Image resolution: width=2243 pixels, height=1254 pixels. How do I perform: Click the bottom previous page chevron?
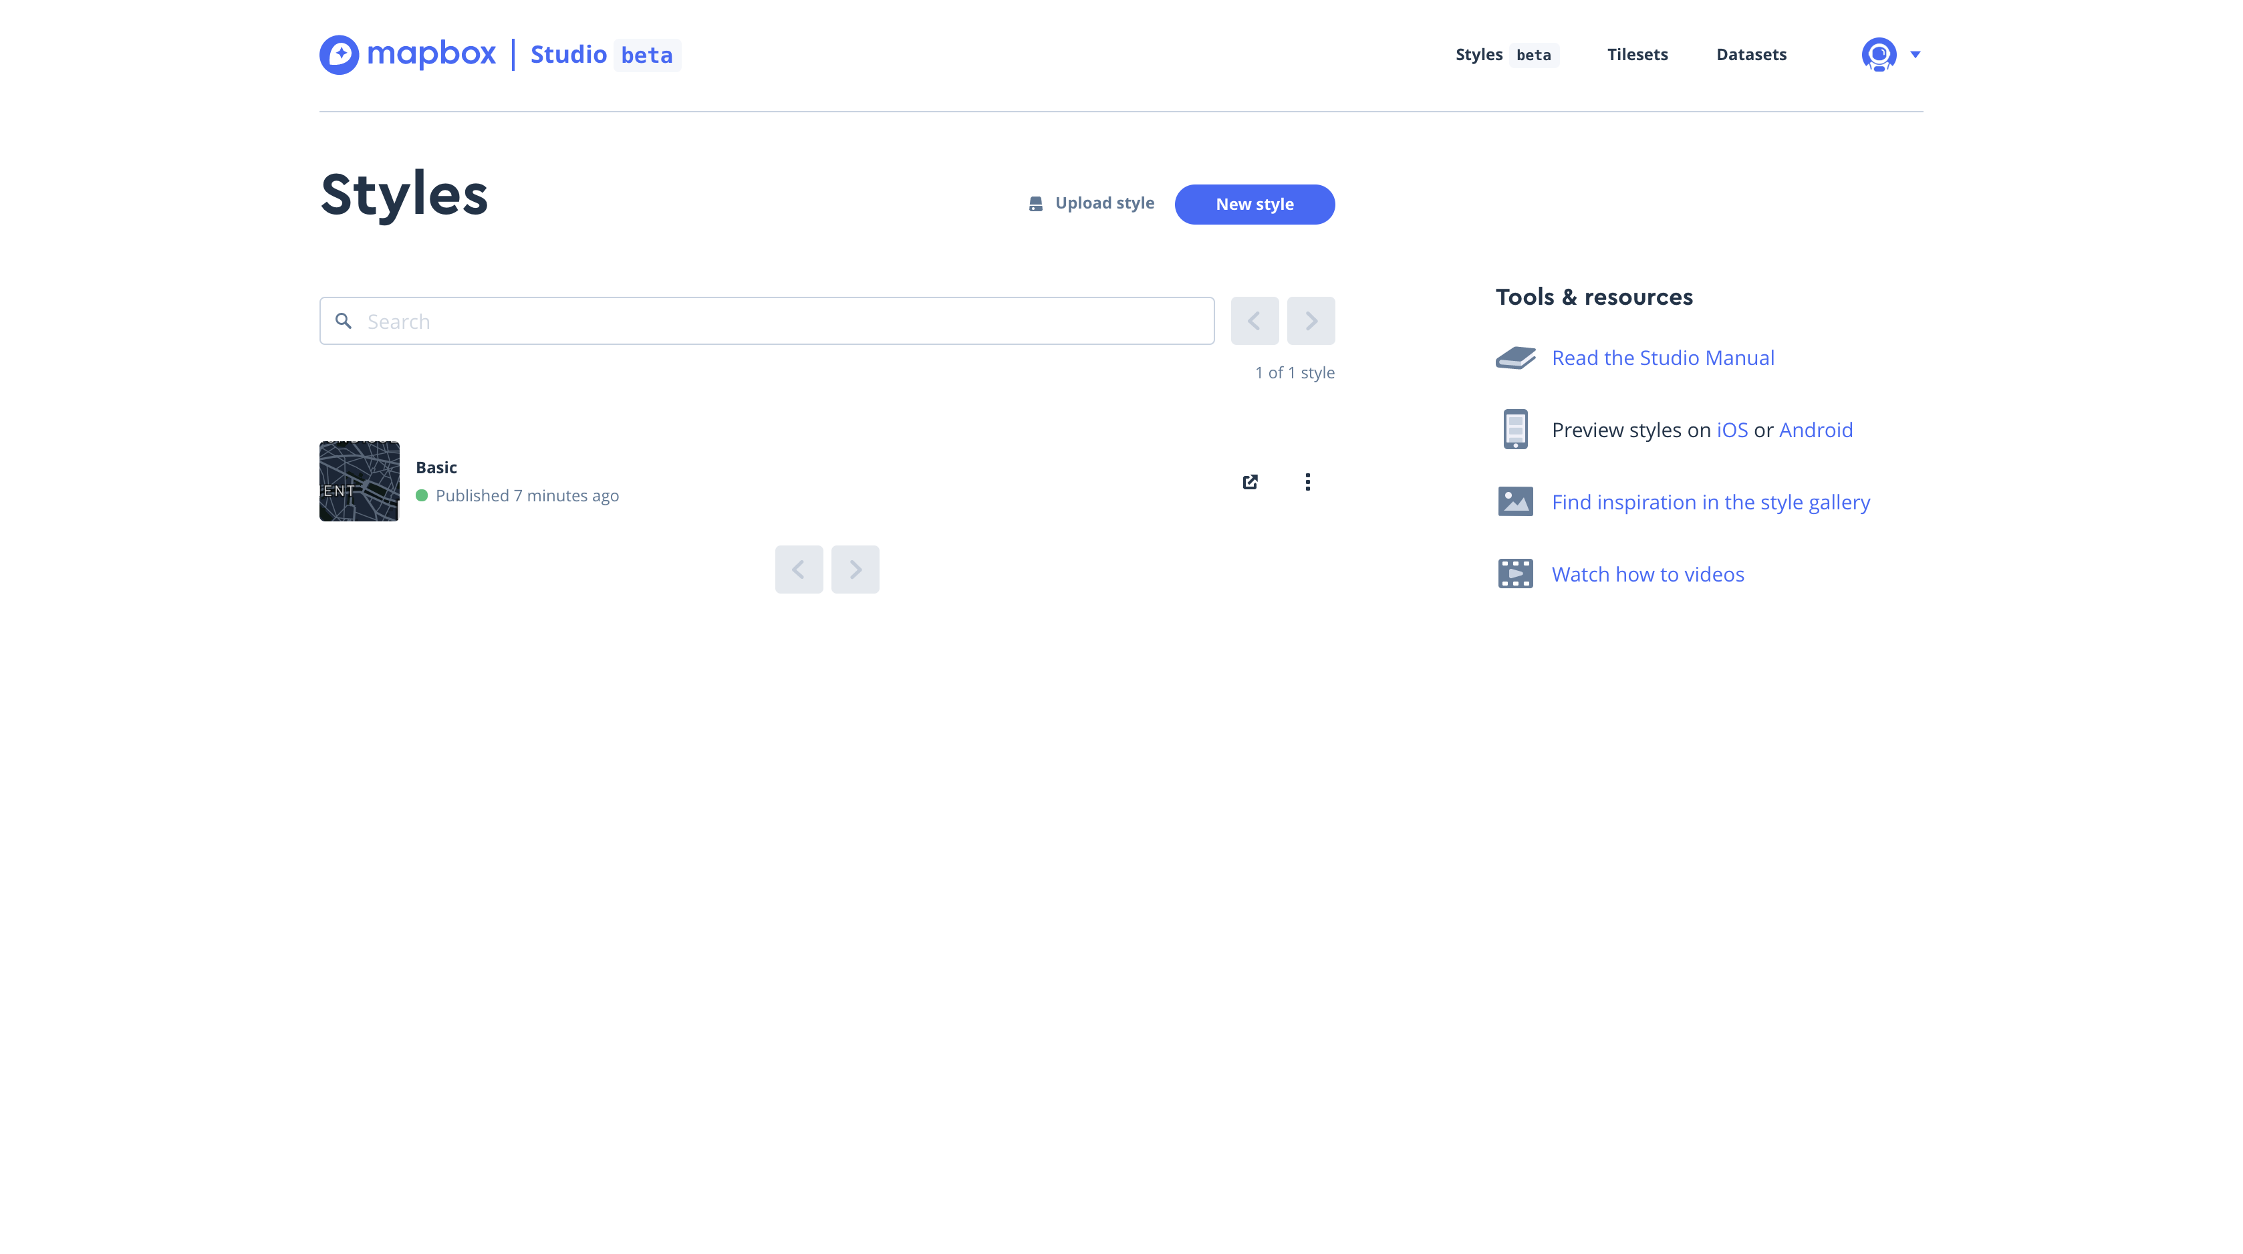point(799,570)
